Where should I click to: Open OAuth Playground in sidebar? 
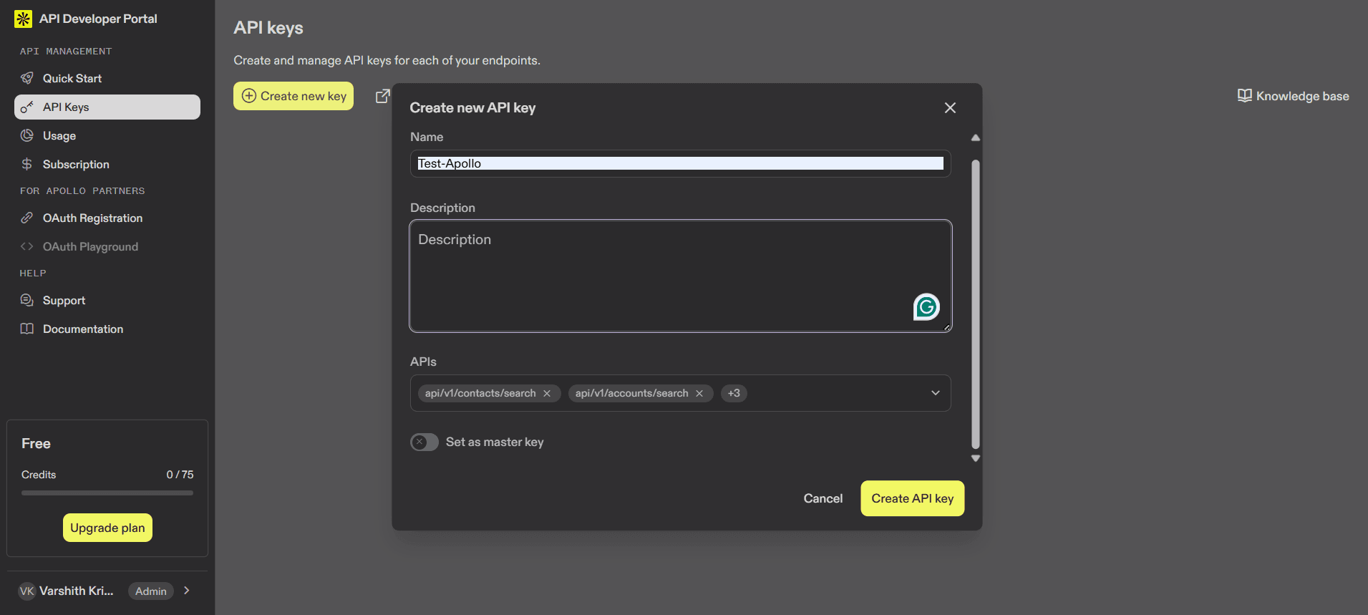click(107, 246)
